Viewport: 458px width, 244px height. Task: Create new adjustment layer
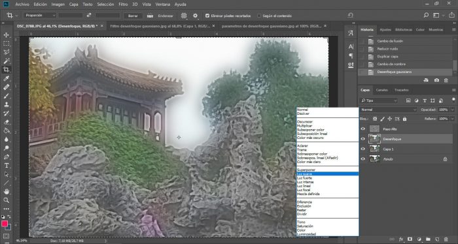pos(419,239)
